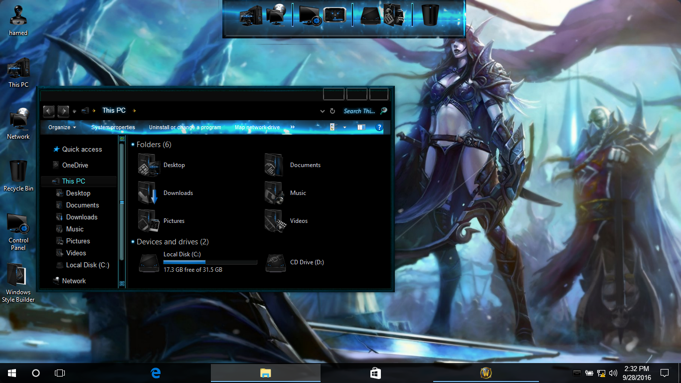The height and width of the screenshot is (383, 681).
Task: Click the Back navigation arrow in Explorer
Action: [x=49, y=111]
